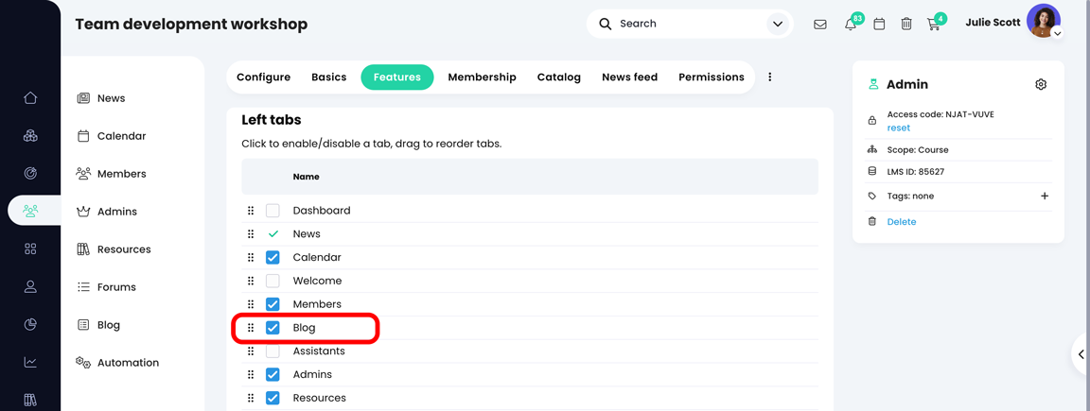
Task: Click the target goals icon in dark sidebar
Action: [30, 173]
